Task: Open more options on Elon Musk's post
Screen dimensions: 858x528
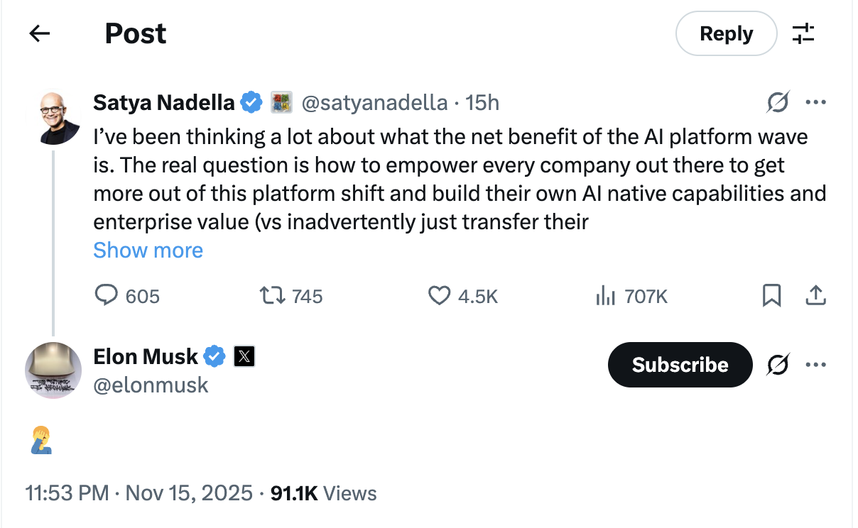Action: (815, 365)
